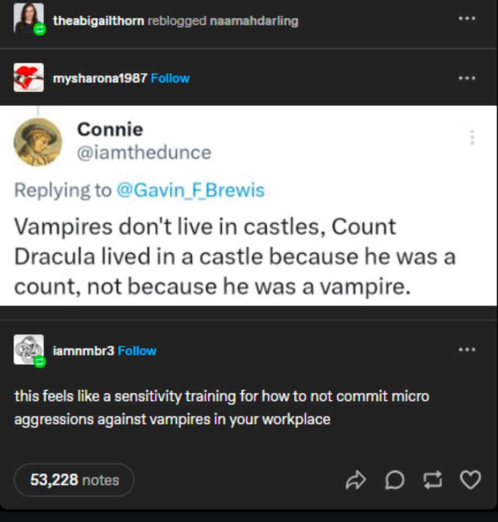This screenshot has height=522, width=498.
Task: Follow iamnmbr3
Action: click(x=137, y=351)
